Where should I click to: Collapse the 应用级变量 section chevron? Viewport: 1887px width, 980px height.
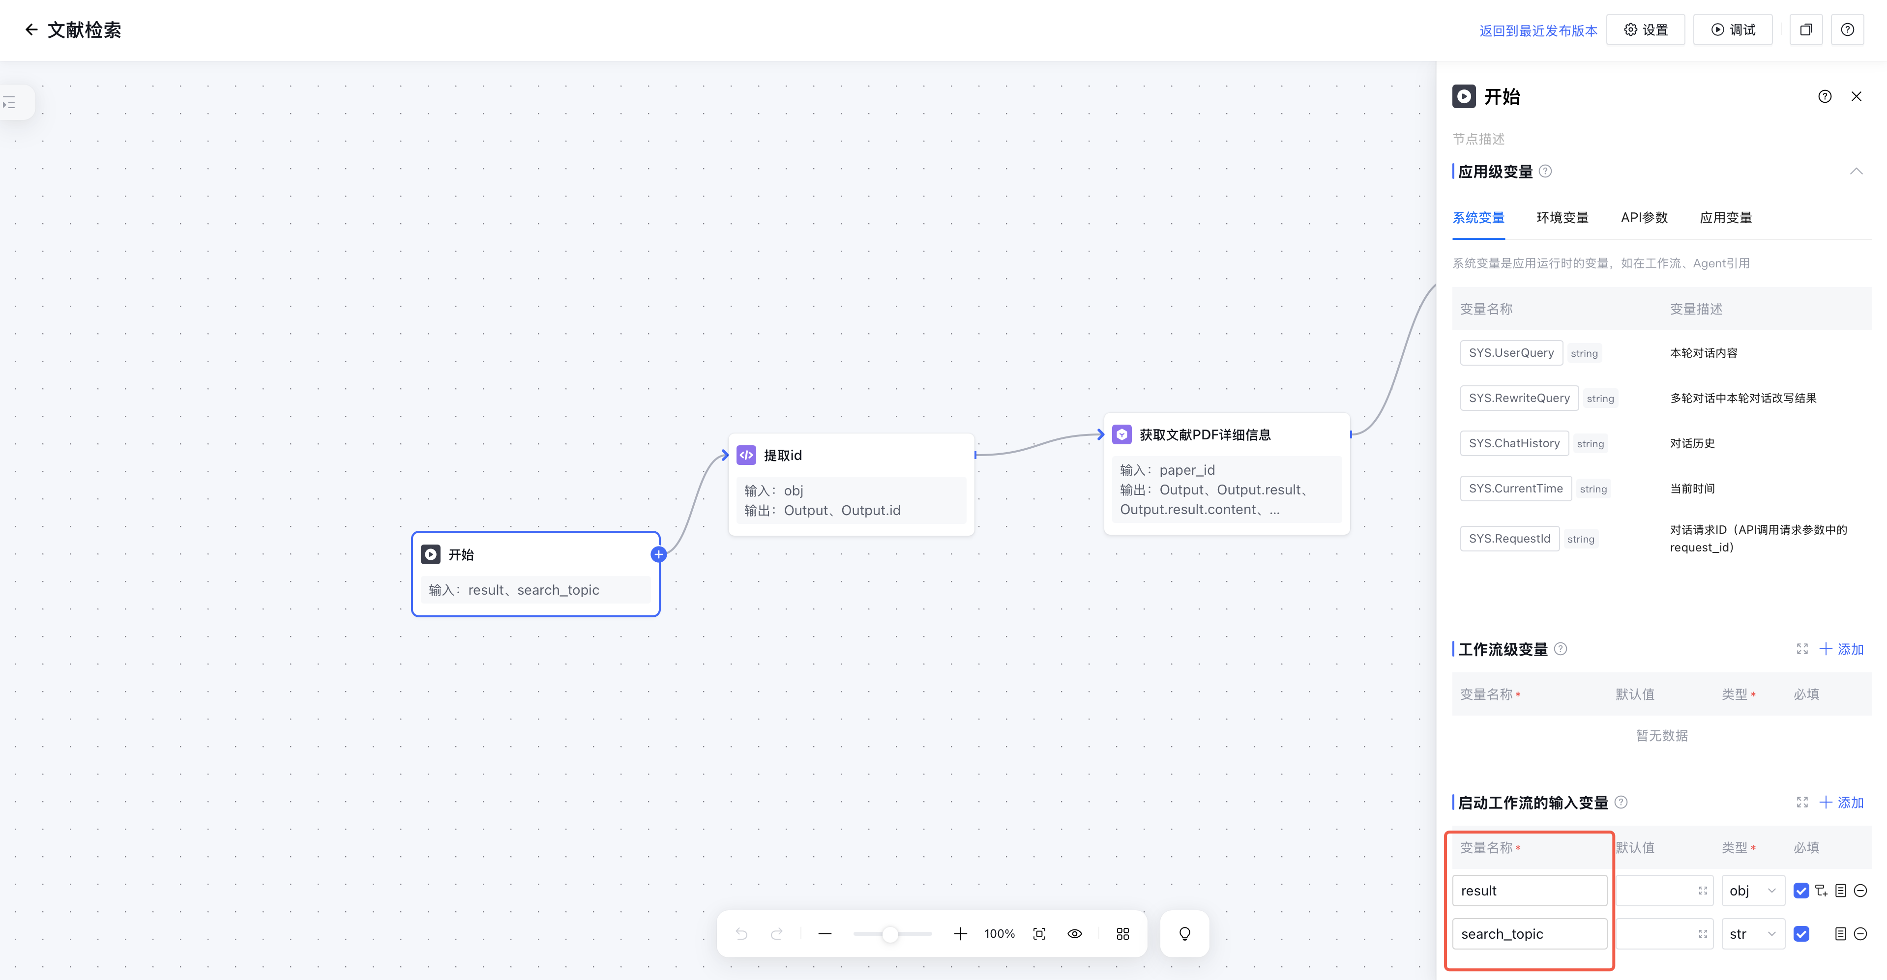point(1856,172)
